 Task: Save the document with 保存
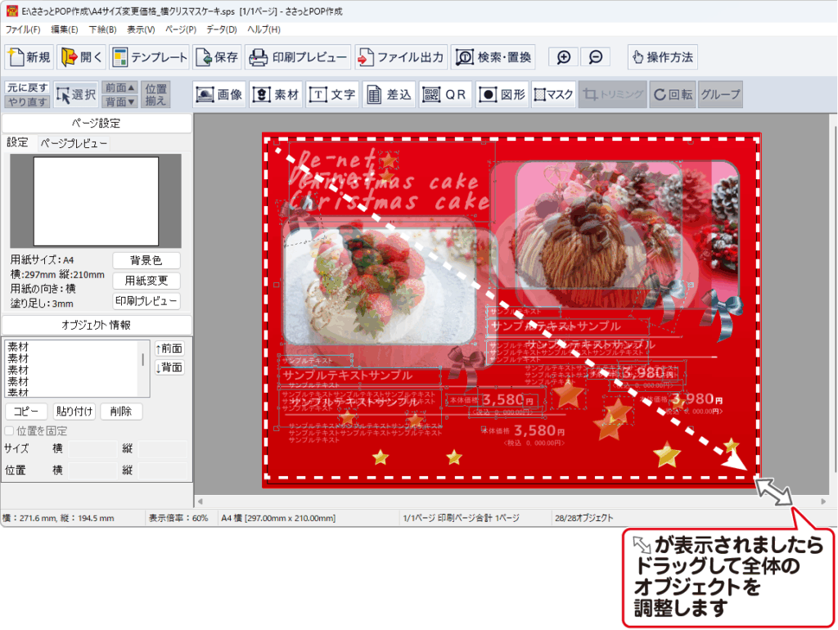click(x=218, y=57)
